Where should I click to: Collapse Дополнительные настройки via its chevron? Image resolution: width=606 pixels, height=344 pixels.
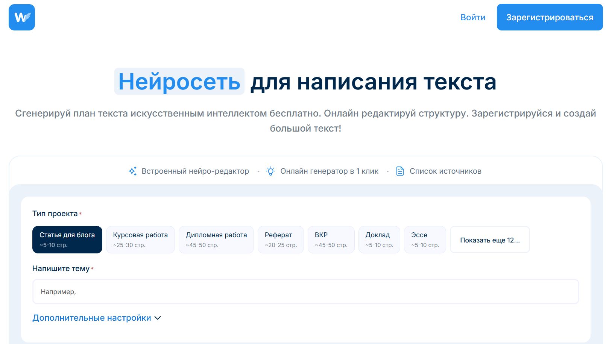(158, 318)
